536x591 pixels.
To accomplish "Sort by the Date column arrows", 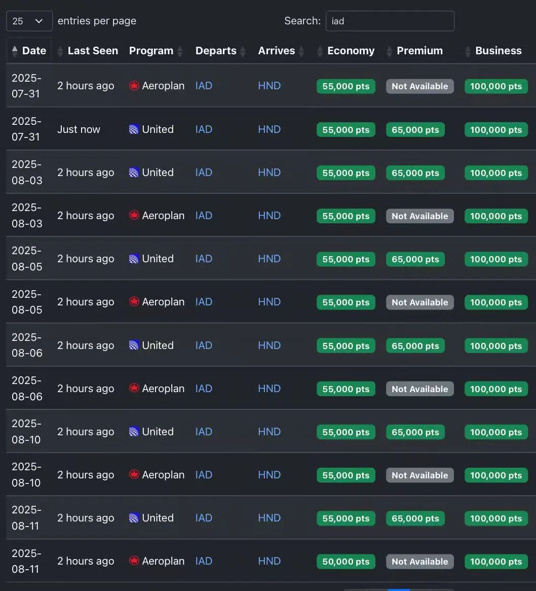I will pos(15,51).
